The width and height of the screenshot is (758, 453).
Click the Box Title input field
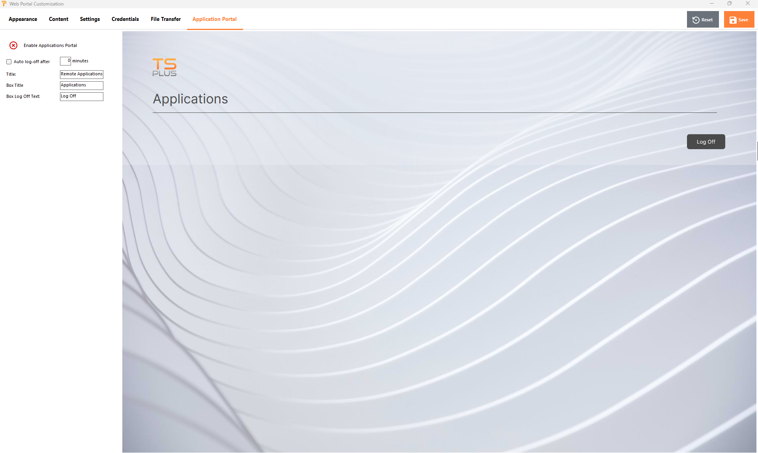point(81,85)
